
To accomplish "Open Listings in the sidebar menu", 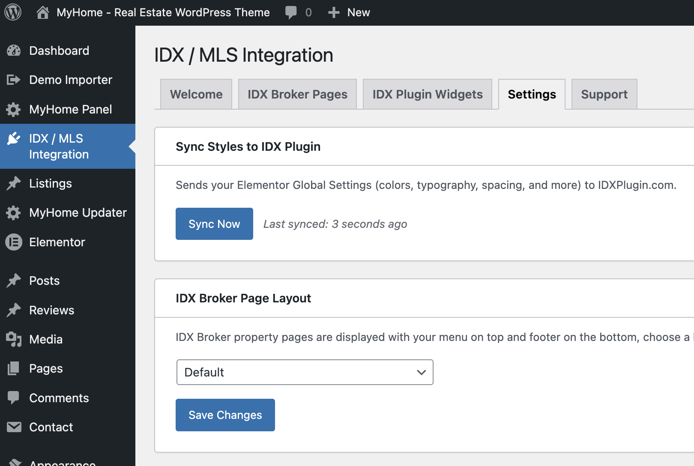I will 51,183.
